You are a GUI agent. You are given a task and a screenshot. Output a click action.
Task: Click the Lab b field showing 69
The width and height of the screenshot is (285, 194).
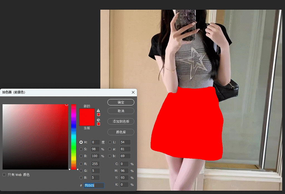click(125, 156)
